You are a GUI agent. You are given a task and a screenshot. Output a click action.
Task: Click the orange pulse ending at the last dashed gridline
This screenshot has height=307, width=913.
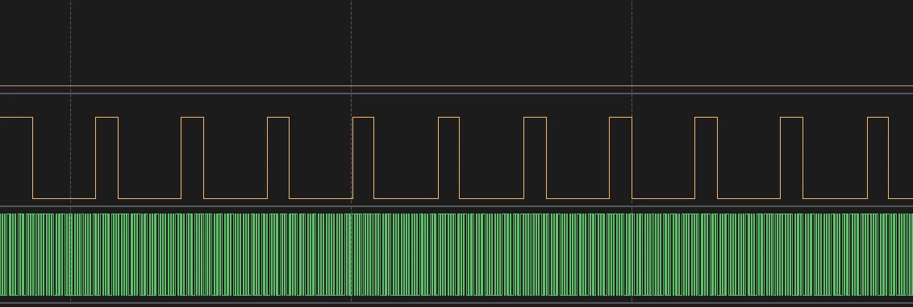click(x=621, y=158)
